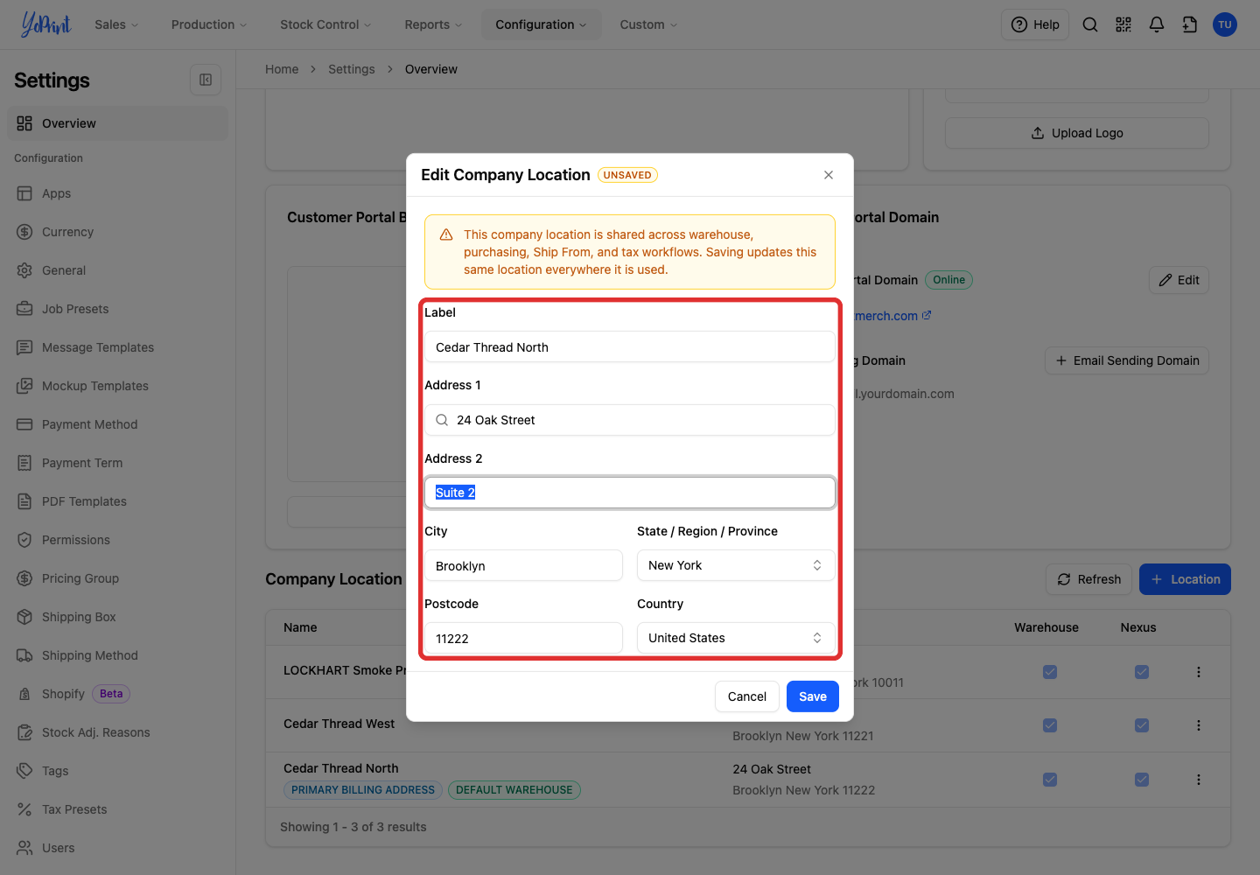The height and width of the screenshot is (875, 1260).
Task: Open the Country dropdown
Action: (736, 638)
